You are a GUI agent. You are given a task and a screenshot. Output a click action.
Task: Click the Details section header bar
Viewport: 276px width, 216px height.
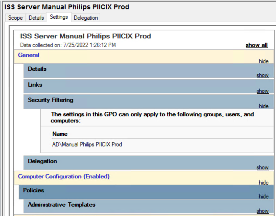coord(149,71)
